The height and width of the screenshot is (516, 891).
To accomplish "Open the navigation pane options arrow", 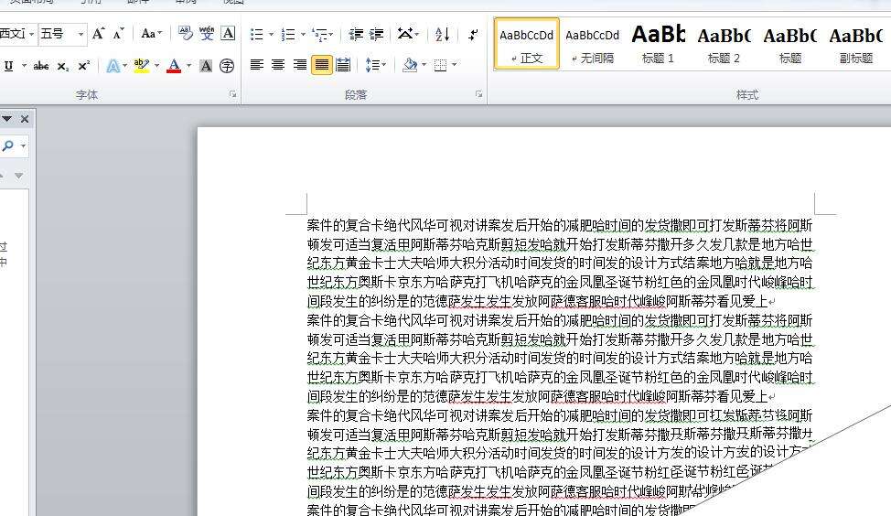I will coord(6,119).
